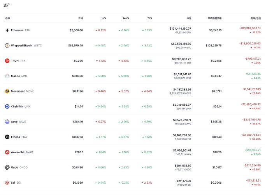This screenshot has height=195, width=265.
Task: Sort by the 平均购买价格 column header
Action: [x=215, y=18]
